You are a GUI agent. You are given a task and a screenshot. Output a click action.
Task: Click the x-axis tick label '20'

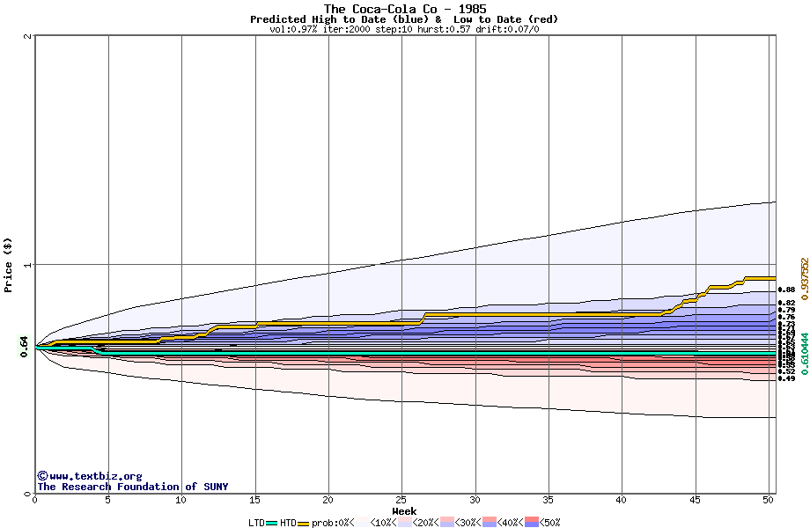[x=328, y=500]
